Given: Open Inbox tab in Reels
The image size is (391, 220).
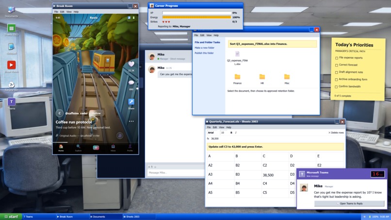Looking at the screenshot, I should tap(113, 148).
